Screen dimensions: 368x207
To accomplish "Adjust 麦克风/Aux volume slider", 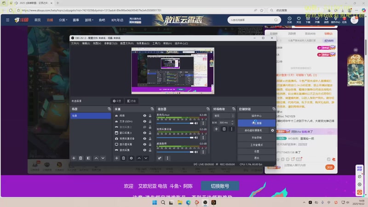I will coord(175,123).
